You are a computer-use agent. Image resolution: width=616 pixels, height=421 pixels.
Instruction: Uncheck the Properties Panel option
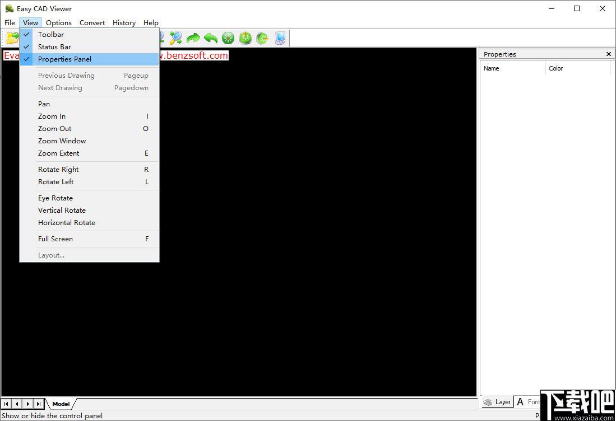click(64, 59)
